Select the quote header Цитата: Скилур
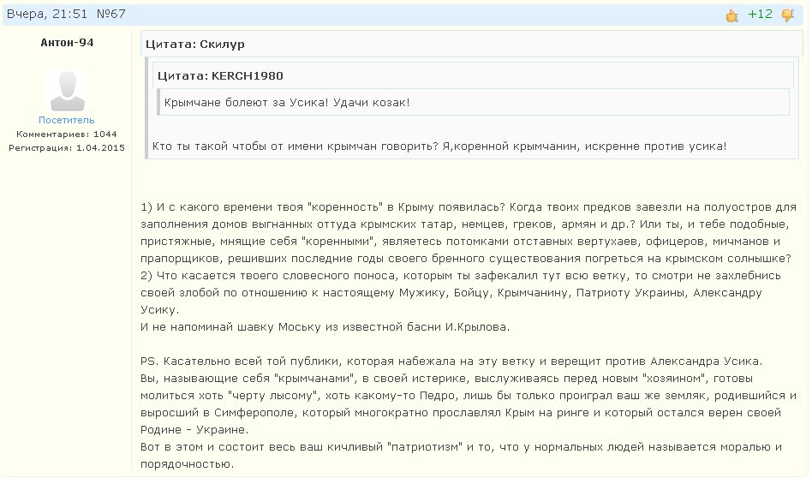This screenshot has height=478, width=812. point(195,45)
